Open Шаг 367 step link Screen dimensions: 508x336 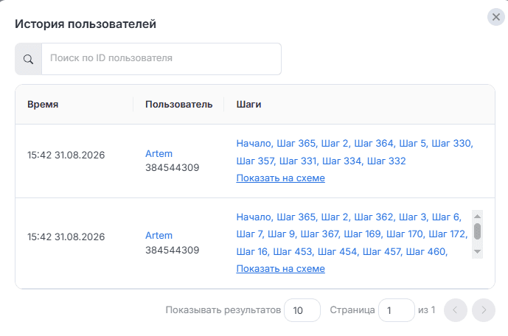(x=319, y=234)
